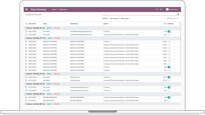
Task: Open Configuration menu
Action: pyautogui.click(x=63, y=9)
